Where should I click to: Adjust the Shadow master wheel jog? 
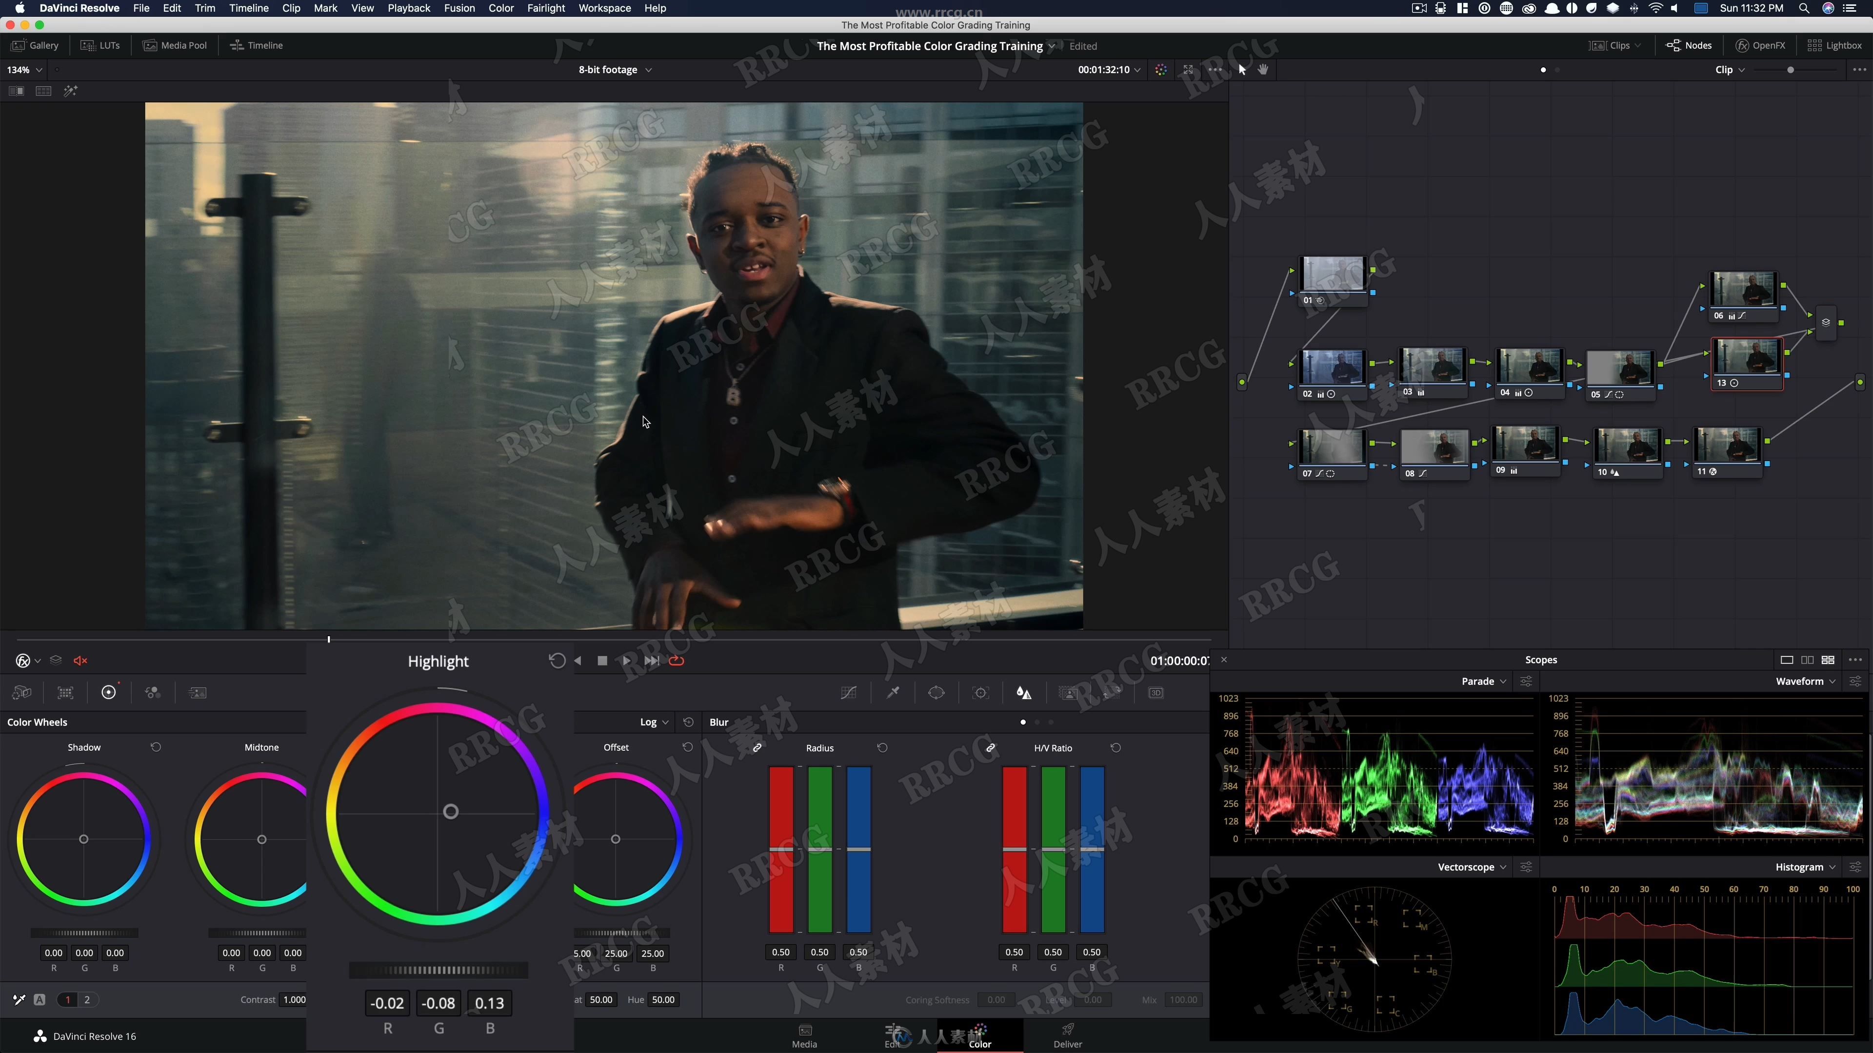pyautogui.click(x=83, y=933)
